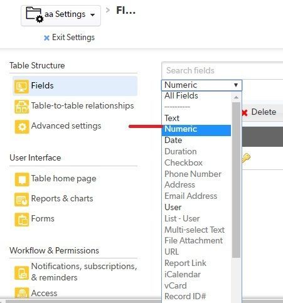
Task: Click the Fields monitor icon
Action: click(x=21, y=86)
